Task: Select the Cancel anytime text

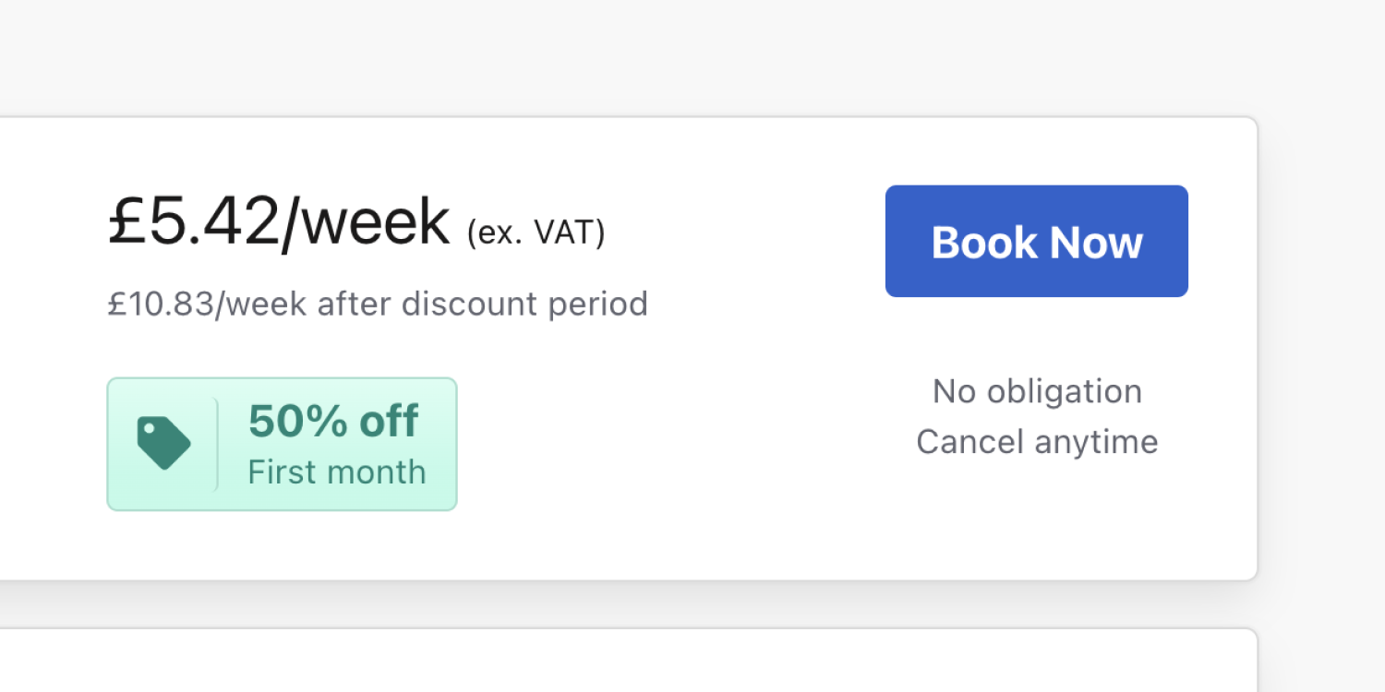Action: [x=1036, y=441]
